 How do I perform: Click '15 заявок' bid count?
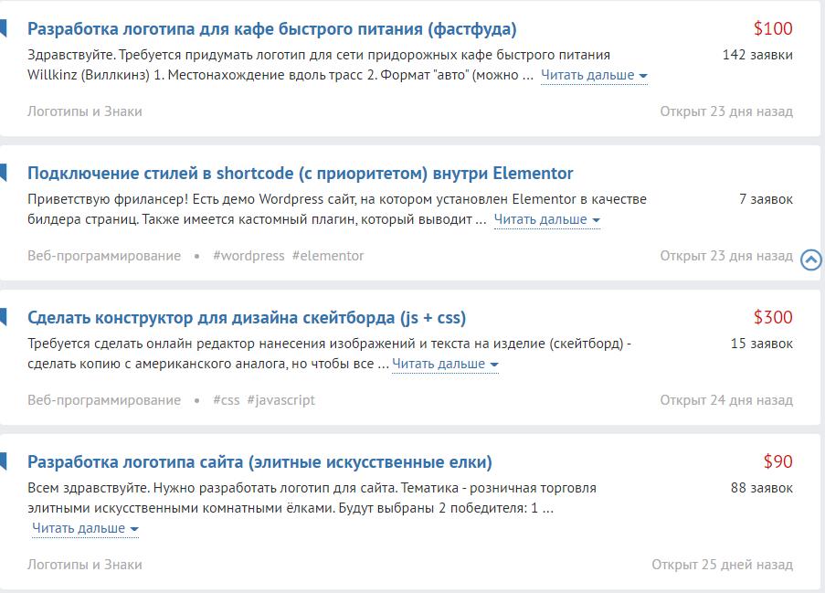[x=762, y=344]
